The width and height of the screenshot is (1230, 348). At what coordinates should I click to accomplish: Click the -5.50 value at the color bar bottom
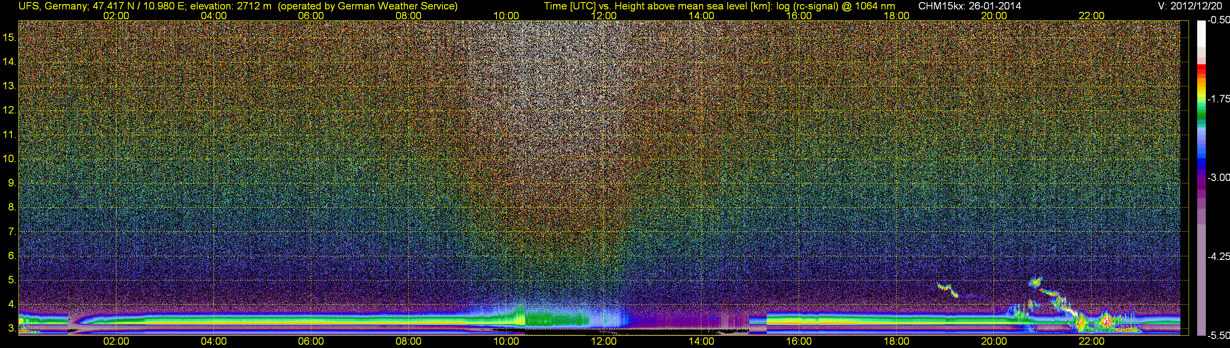click(x=1218, y=336)
